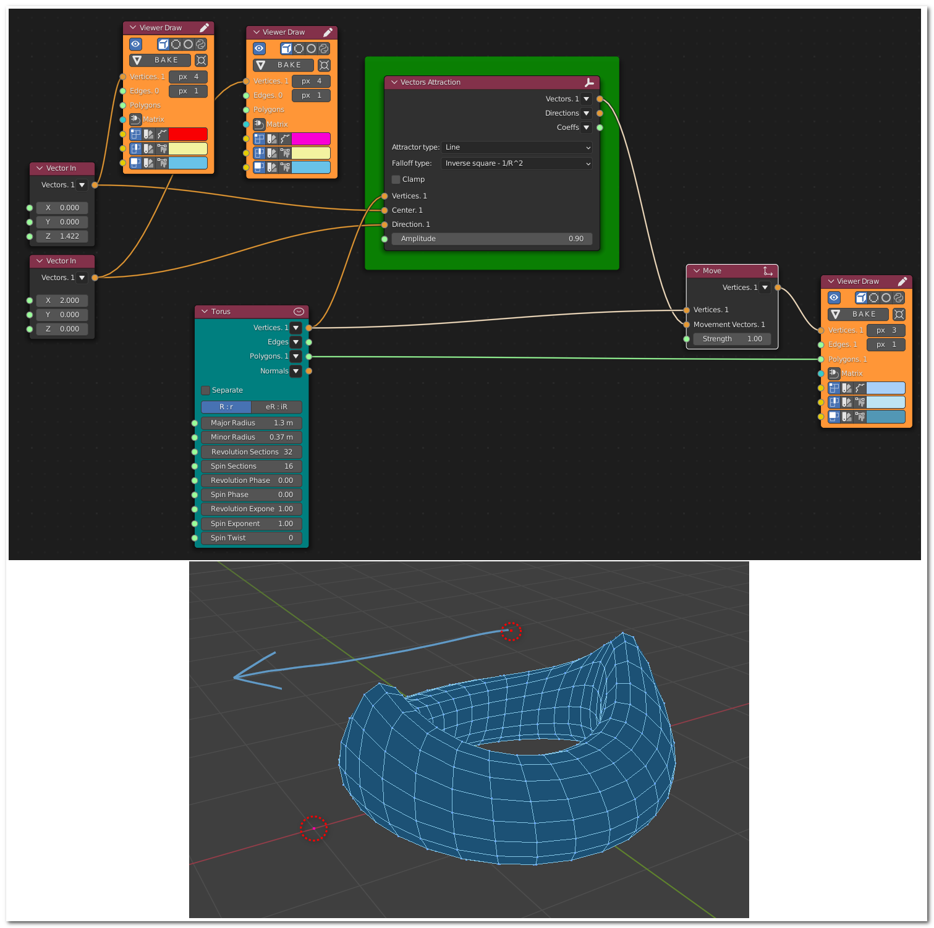Screen dimensions: 934x928
Task: Click the Revolution Sections 32 field
Action: pos(252,452)
